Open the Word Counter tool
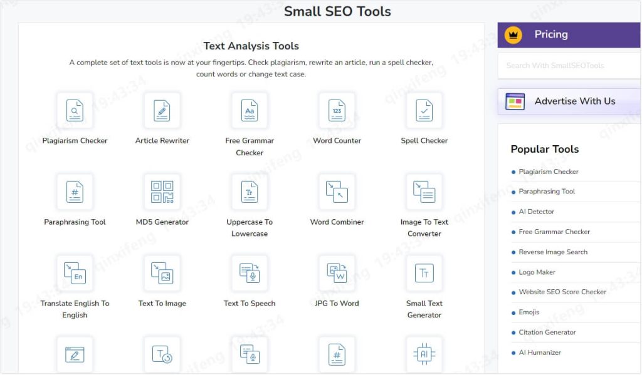This screenshot has height=375, width=642. (337, 110)
